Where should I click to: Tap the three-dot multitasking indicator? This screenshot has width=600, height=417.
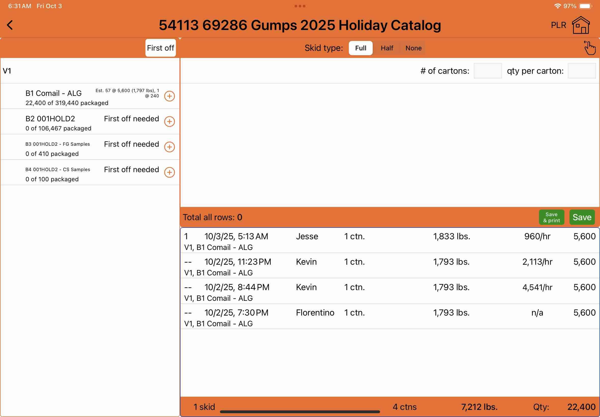pos(300,6)
